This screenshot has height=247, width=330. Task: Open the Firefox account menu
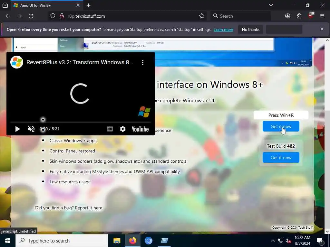tap(287, 16)
